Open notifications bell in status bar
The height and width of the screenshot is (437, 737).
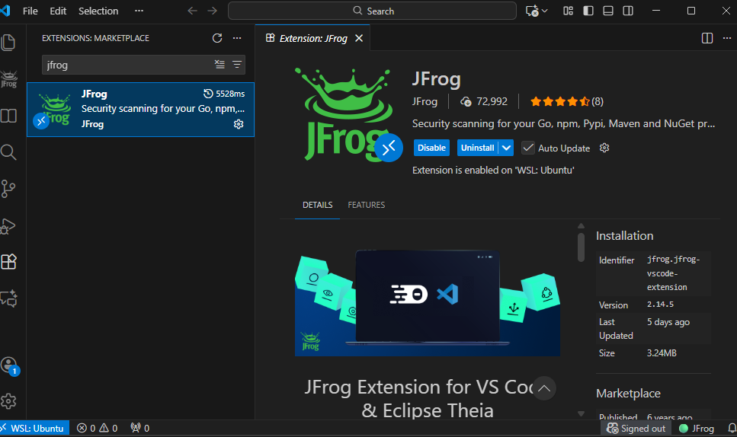tap(732, 428)
